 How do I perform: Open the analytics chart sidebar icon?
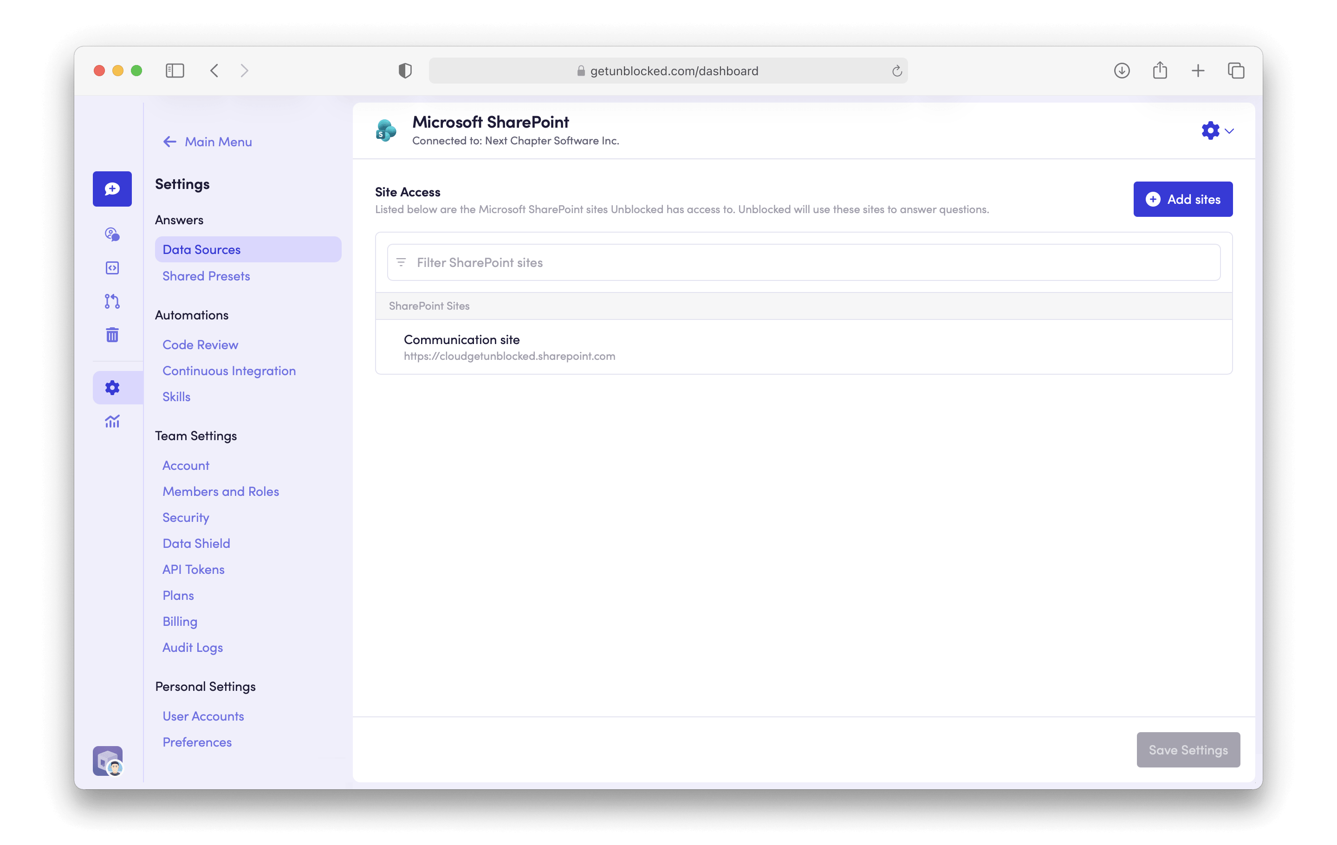(112, 422)
